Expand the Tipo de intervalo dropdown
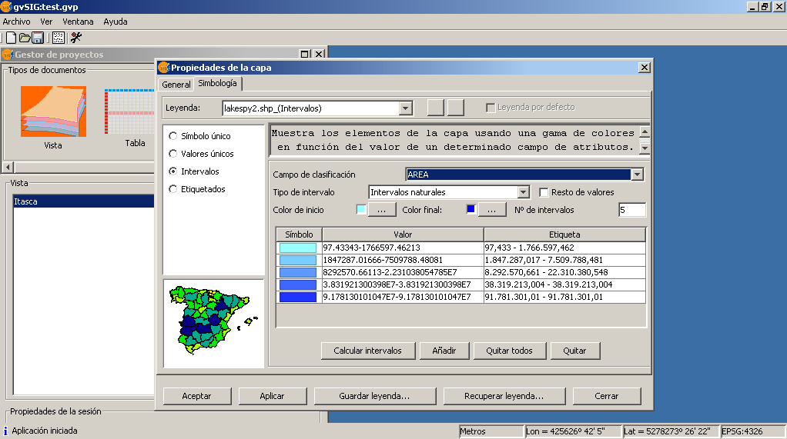This screenshot has height=439, width=787. coord(524,192)
